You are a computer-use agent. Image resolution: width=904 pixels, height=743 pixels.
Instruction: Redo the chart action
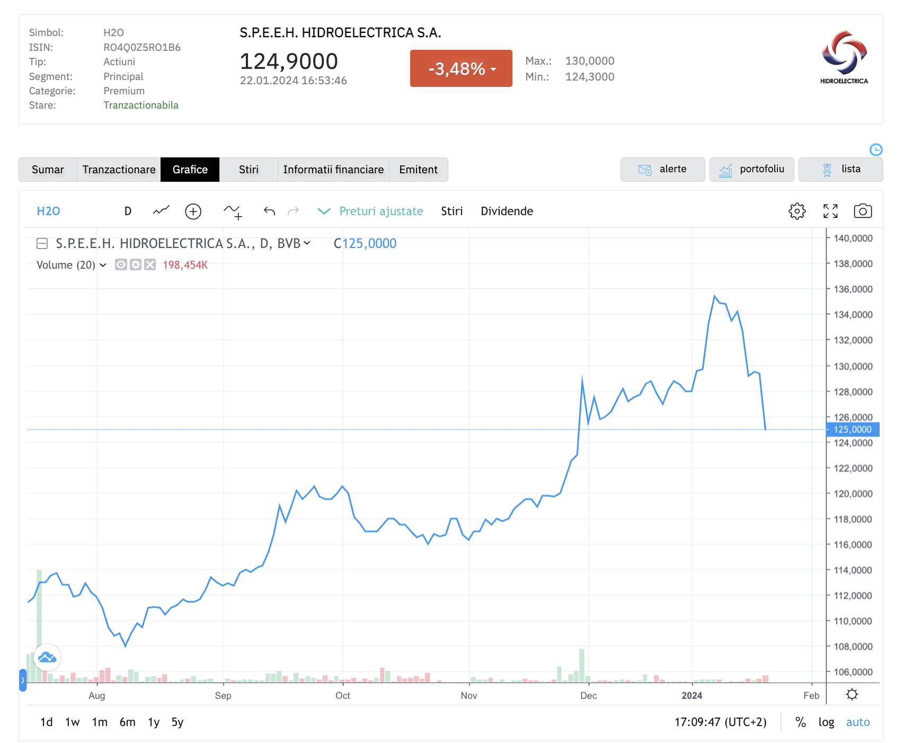(x=293, y=211)
